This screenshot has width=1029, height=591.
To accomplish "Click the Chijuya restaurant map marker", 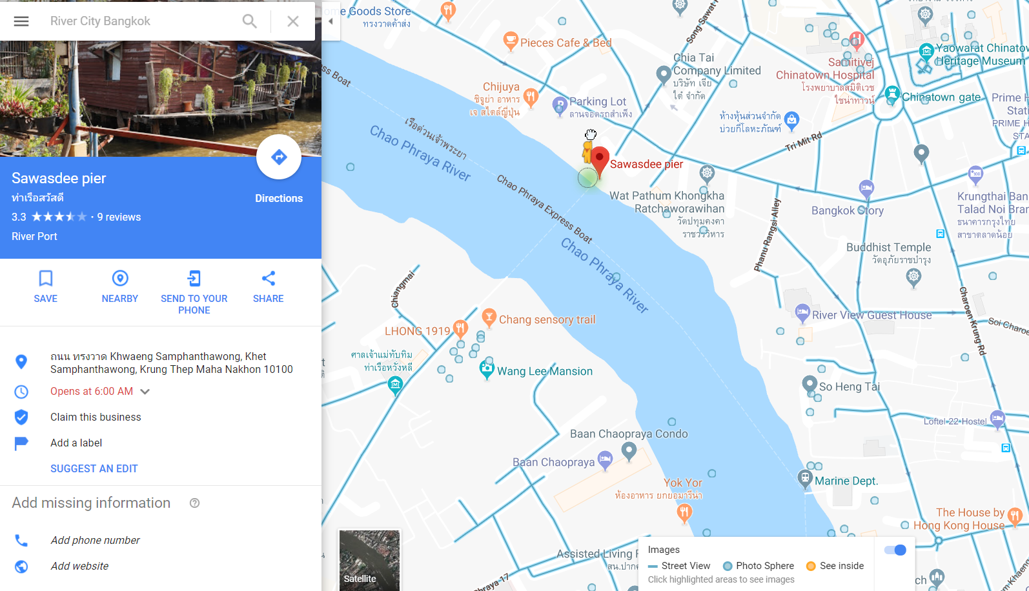I will coord(531,97).
